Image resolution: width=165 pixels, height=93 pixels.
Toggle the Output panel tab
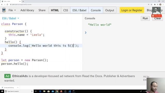pyautogui.click(x=110, y=10)
